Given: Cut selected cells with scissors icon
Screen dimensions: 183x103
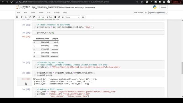Looking at the screenshot, I should coord(26,17).
